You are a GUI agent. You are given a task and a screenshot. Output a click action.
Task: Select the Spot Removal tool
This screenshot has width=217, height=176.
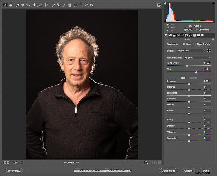click(x=53, y=5)
